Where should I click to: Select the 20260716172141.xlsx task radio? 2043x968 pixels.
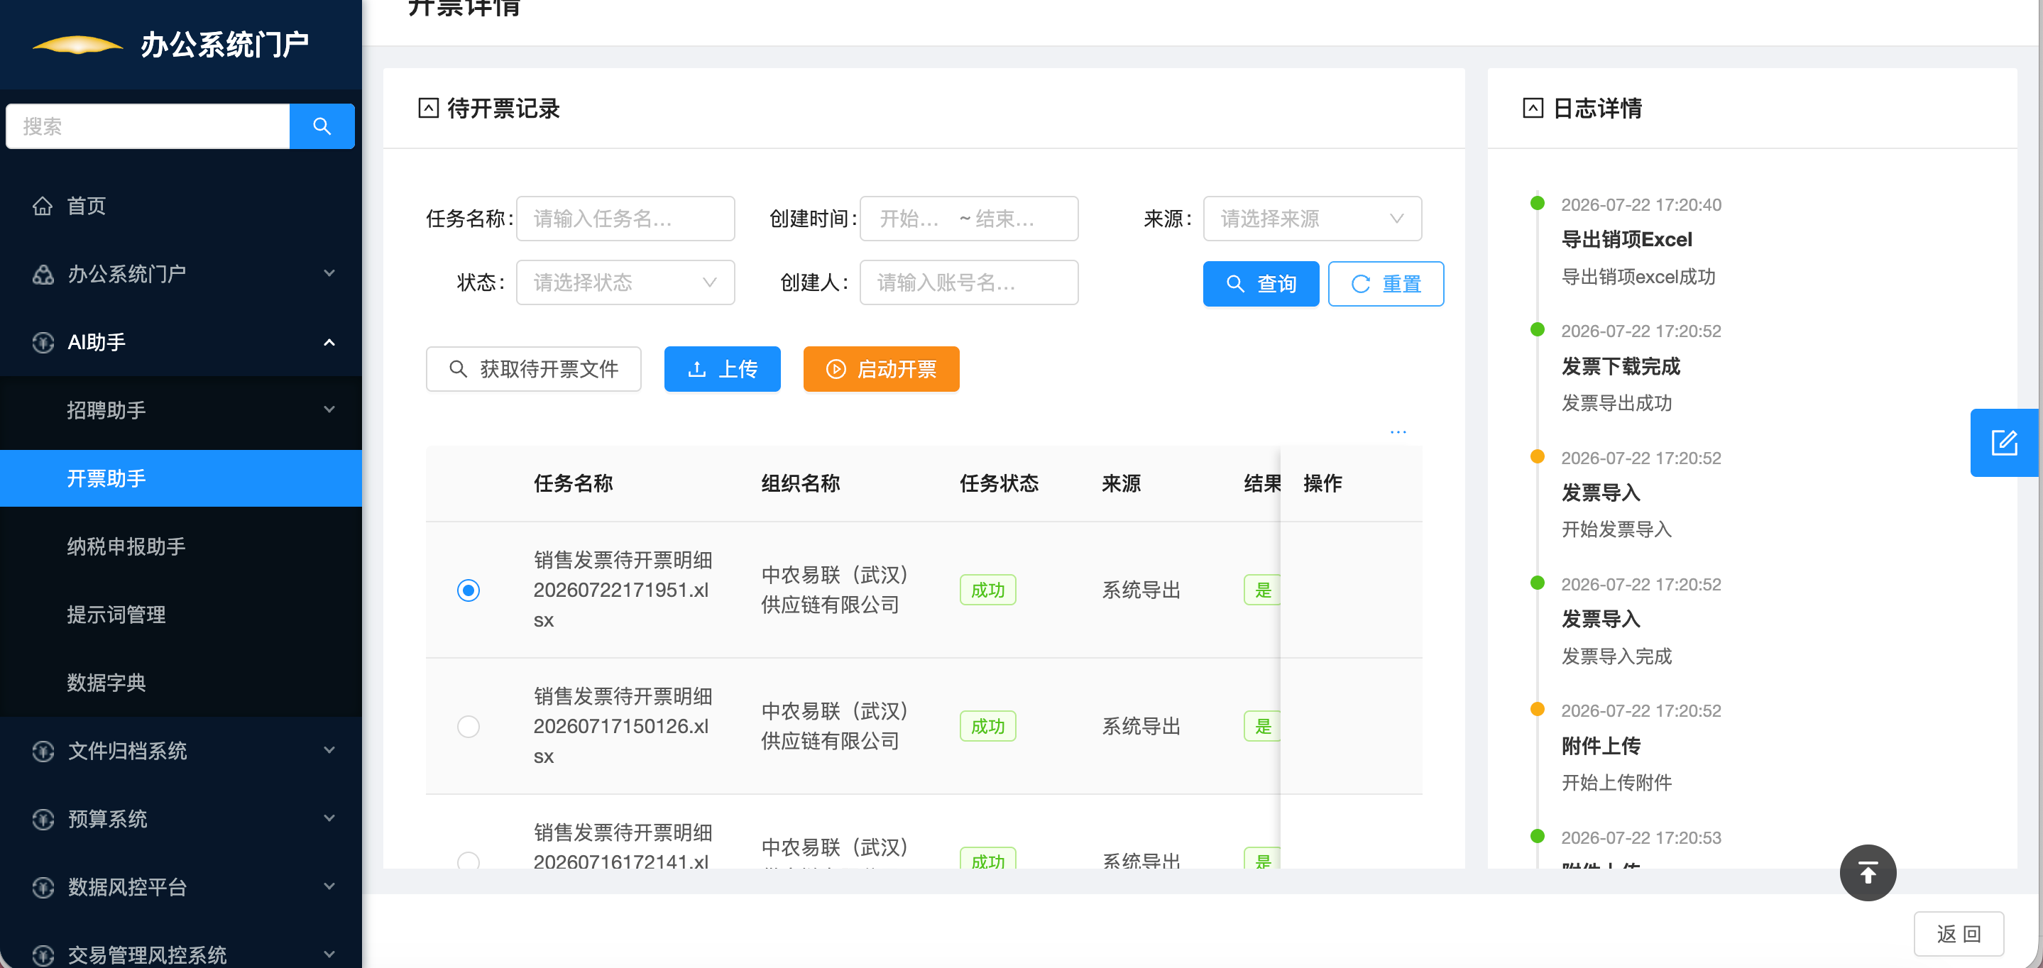[x=469, y=862]
